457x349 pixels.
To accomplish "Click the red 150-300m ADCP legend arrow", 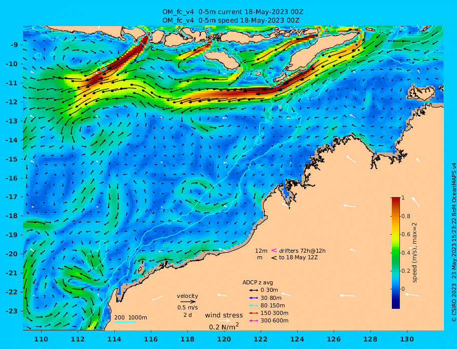I will click(254, 313).
